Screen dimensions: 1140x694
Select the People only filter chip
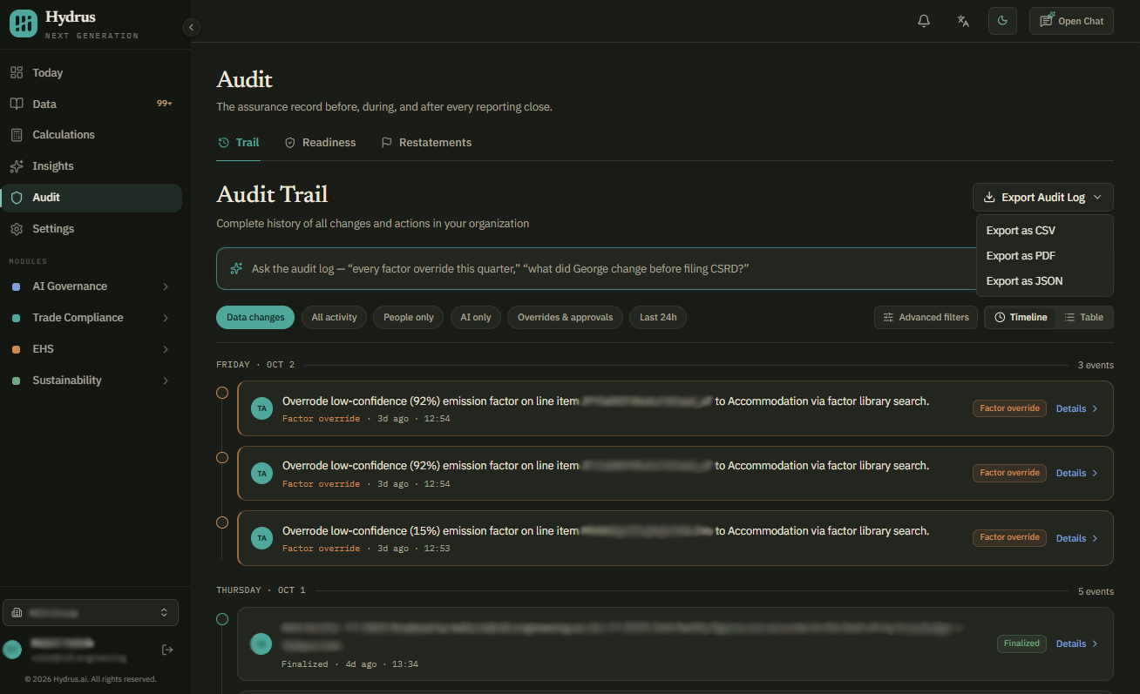409,318
